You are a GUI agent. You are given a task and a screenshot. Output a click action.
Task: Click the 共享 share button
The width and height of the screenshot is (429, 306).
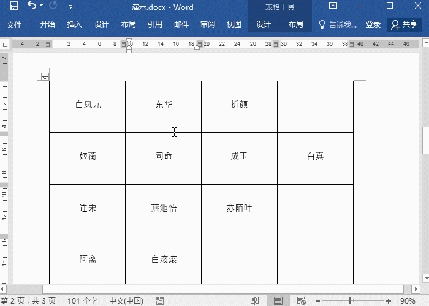click(x=404, y=24)
